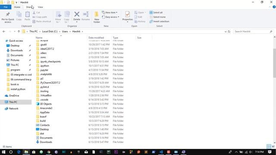Click Paste shortcut in ribbon
Image resolution: width=276 pixels, height=155 pixels.
pyautogui.click(x=42, y=21)
